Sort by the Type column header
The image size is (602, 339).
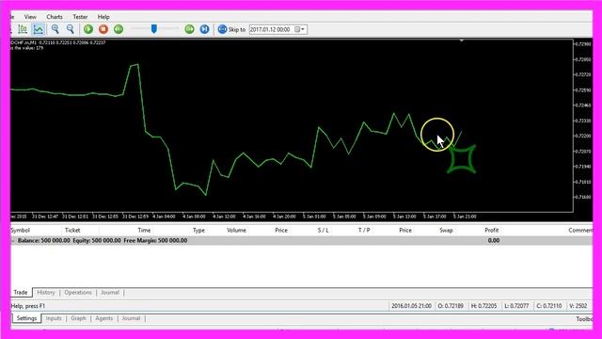[x=198, y=230]
